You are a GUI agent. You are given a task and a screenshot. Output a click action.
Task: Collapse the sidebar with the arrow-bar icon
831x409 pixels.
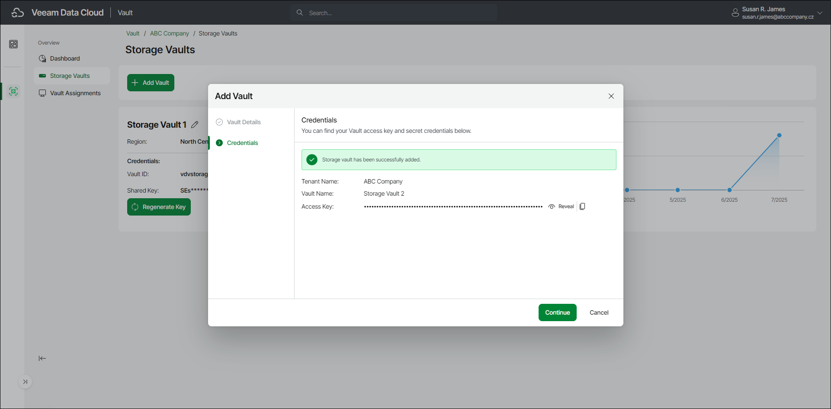pyautogui.click(x=42, y=358)
